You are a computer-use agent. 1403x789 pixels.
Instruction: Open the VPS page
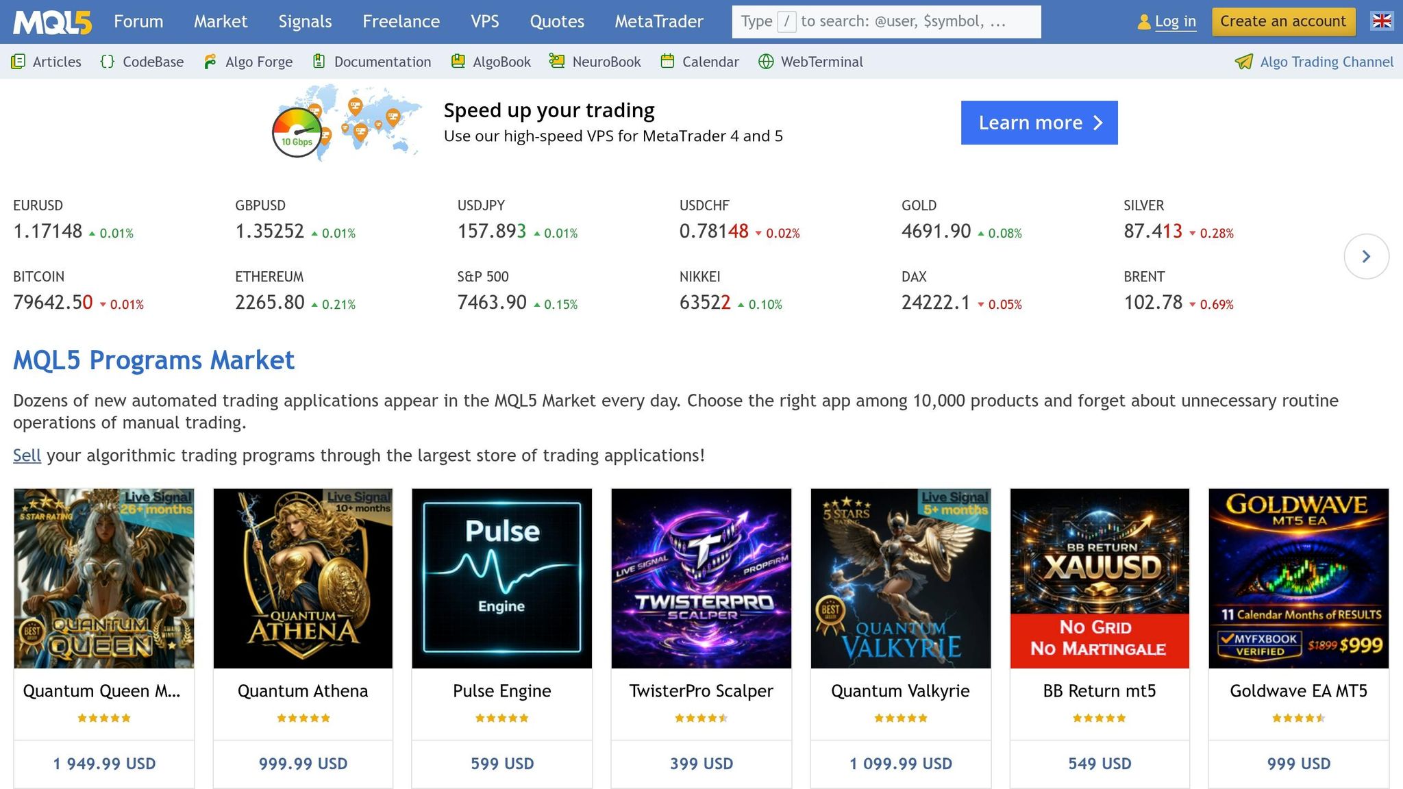coord(485,21)
